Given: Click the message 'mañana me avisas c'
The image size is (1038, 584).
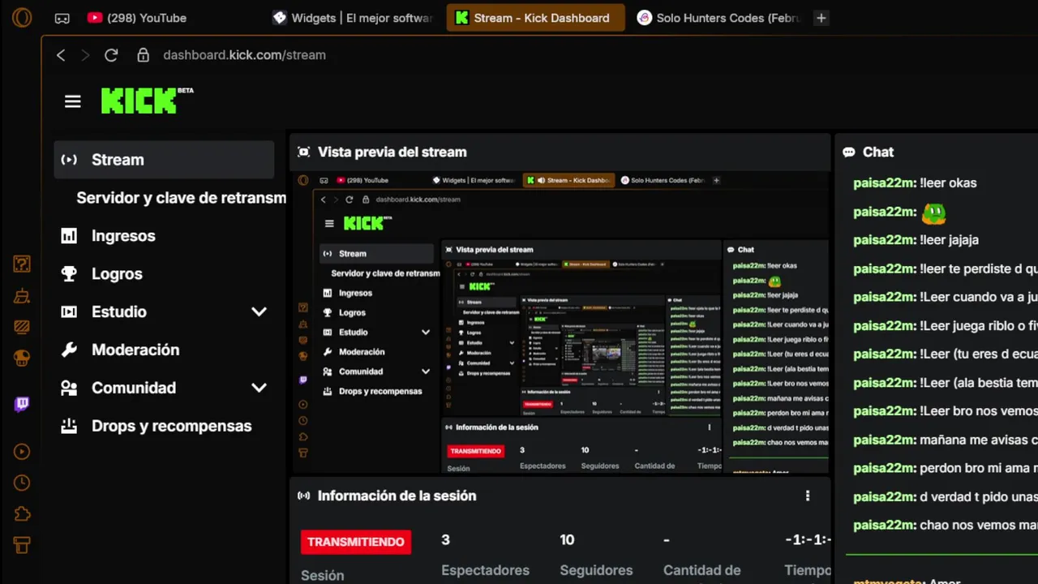Looking at the screenshot, I should pos(979,440).
